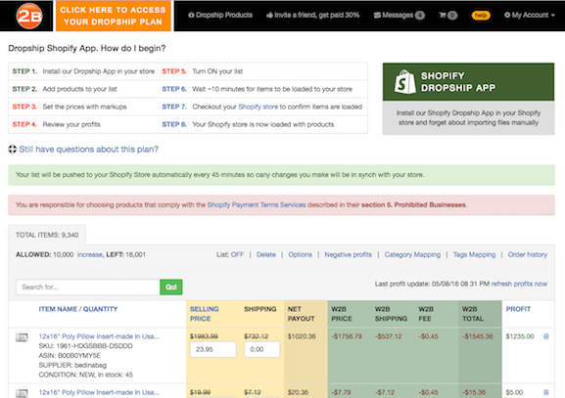Click SKU text 1961-HDGSBBB-DSDOD
This screenshot has height=398, width=565.
(x=85, y=346)
